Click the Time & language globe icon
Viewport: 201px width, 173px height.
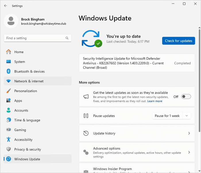(8, 120)
